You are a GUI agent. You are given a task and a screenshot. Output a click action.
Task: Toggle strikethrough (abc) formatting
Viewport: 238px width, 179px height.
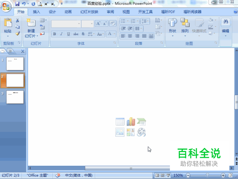tap(76, 34)
